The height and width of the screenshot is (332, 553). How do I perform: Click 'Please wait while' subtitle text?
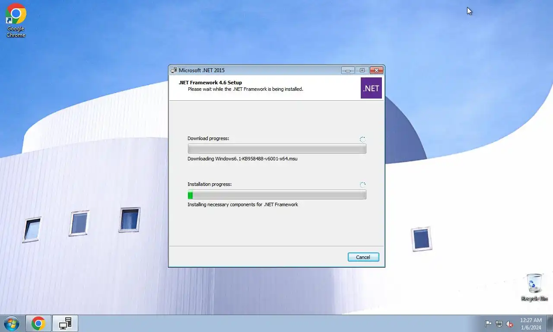point(245,89)
